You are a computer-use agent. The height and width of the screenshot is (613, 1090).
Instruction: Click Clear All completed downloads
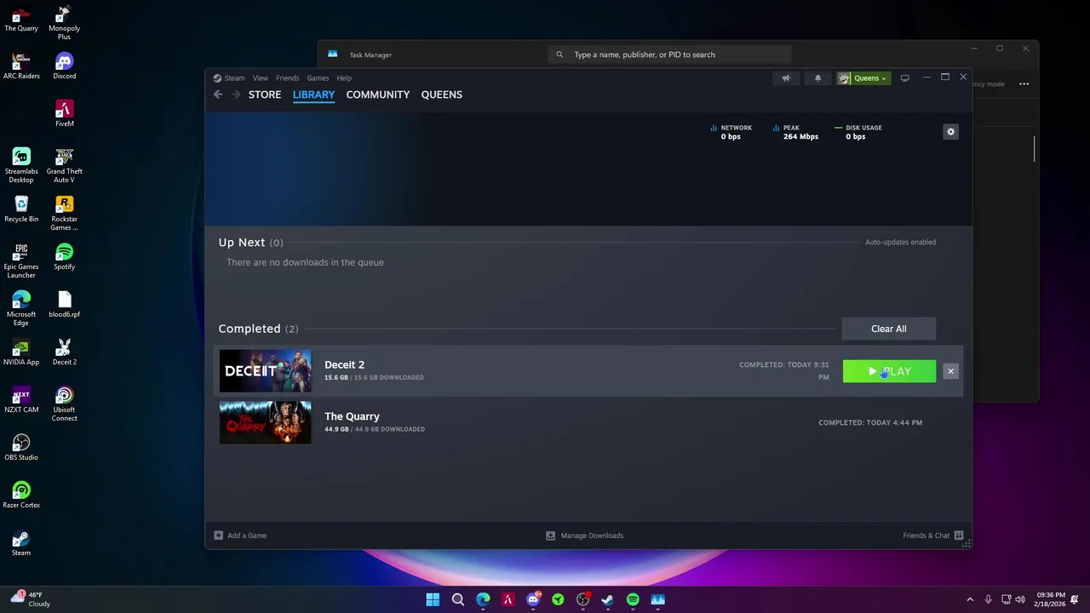pos(888,329)
